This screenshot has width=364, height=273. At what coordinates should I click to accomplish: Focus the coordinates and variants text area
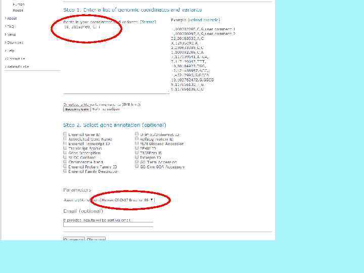coord(116,59)
